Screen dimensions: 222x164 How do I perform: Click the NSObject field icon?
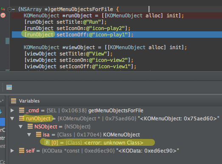30,126
